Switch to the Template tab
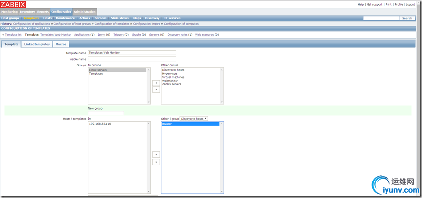This screenshot has width=422, height=198. (11, 44)
